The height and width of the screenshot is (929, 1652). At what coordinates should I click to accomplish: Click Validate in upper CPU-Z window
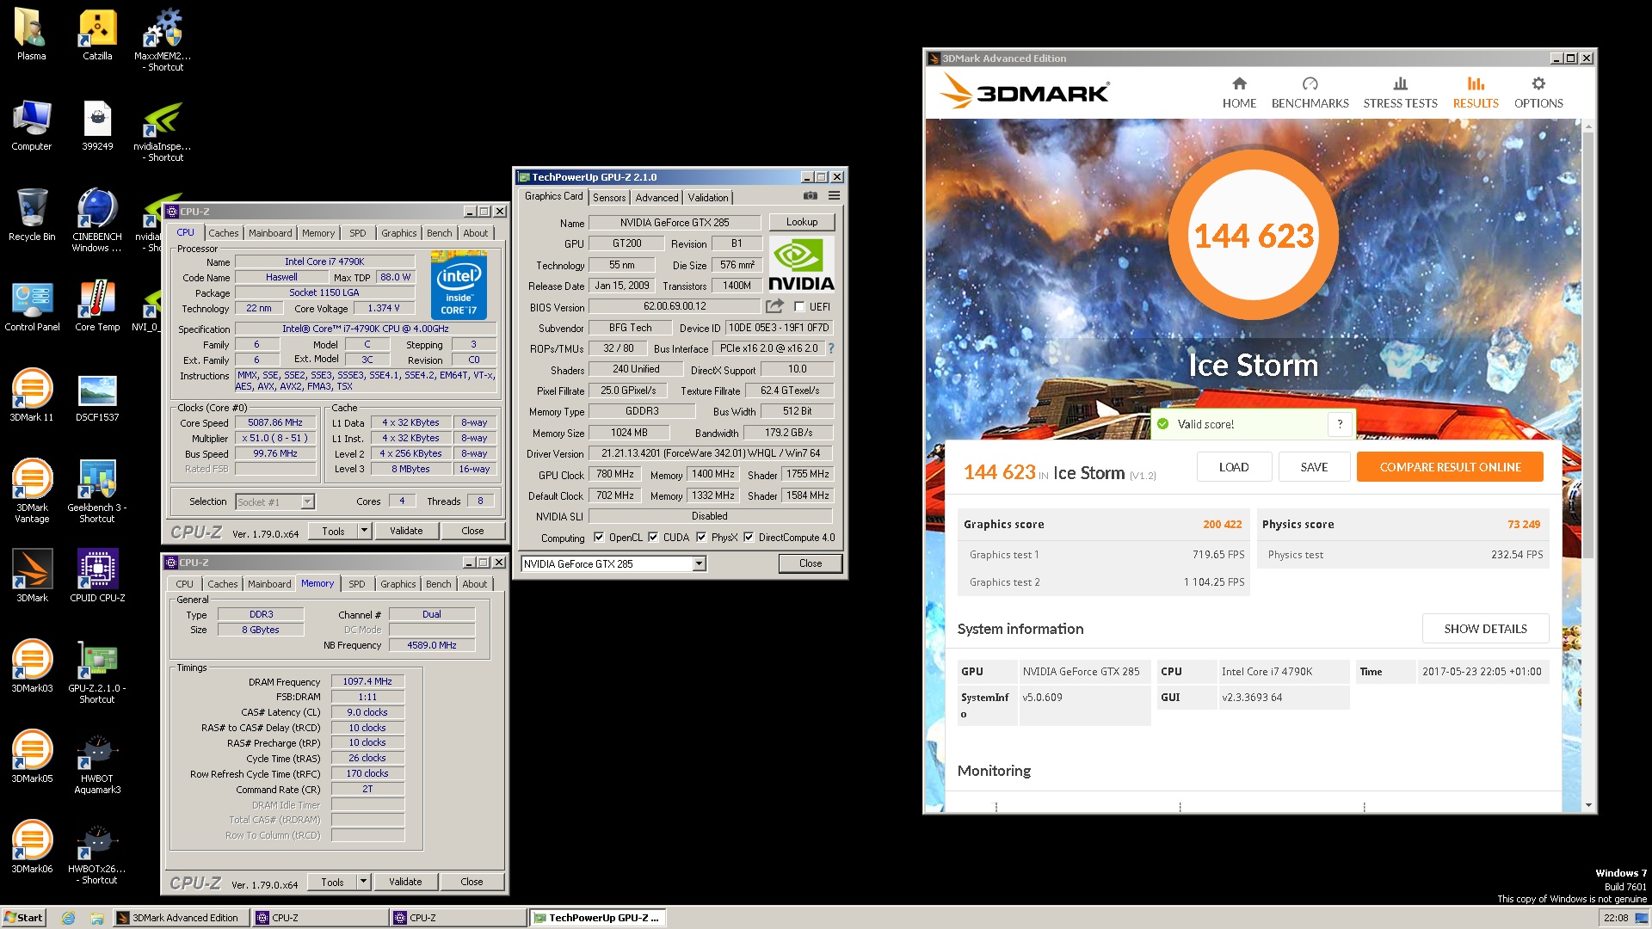[406, 531]
